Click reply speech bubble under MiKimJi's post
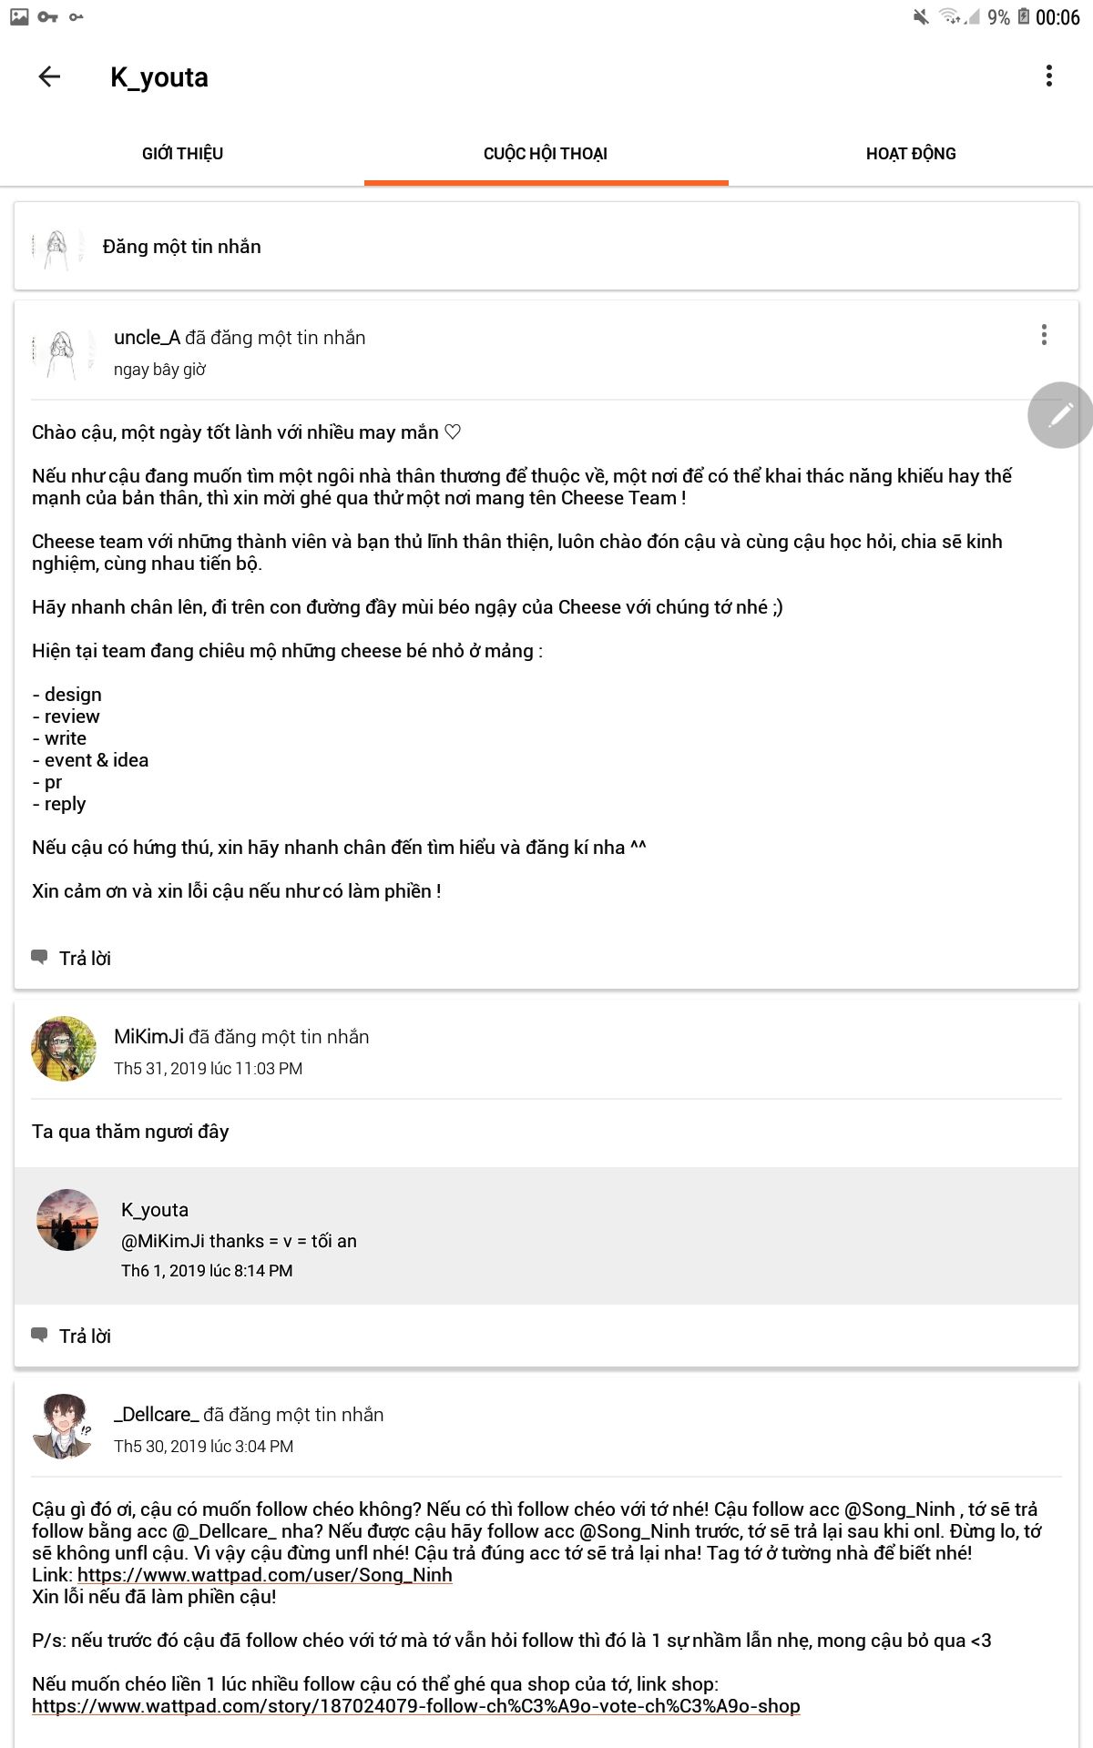The image size is (1093, 1748). coord(39,1336)
